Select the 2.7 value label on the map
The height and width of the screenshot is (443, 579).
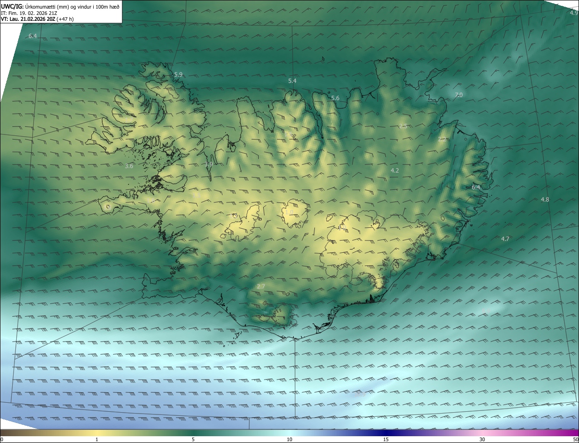(x=261, y=286)
